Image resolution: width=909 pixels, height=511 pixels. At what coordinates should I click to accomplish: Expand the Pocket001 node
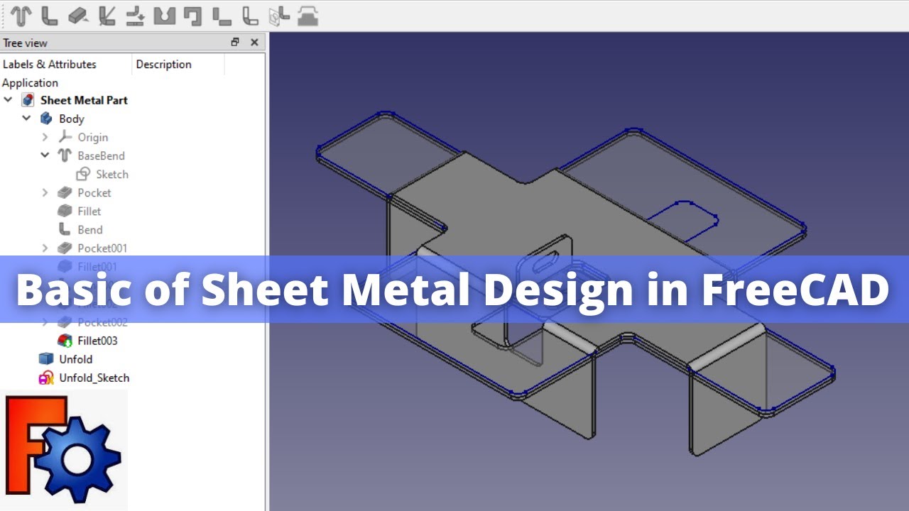pos(45,248)
